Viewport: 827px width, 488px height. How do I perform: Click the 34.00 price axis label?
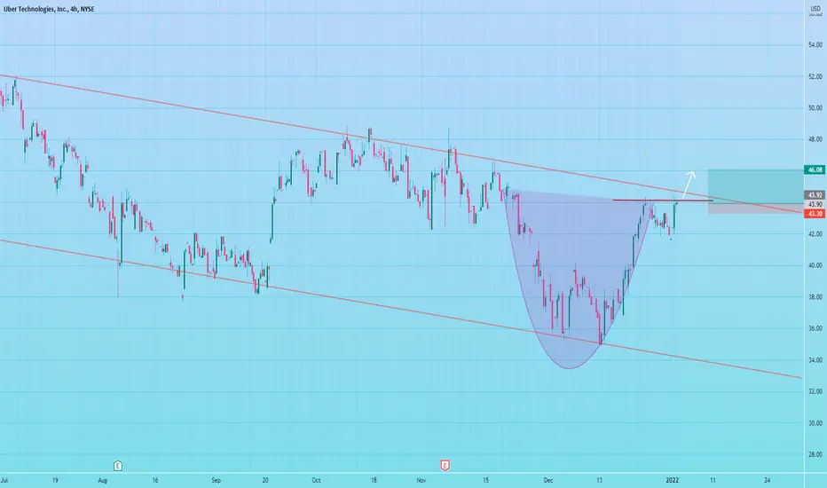(815, 360)
